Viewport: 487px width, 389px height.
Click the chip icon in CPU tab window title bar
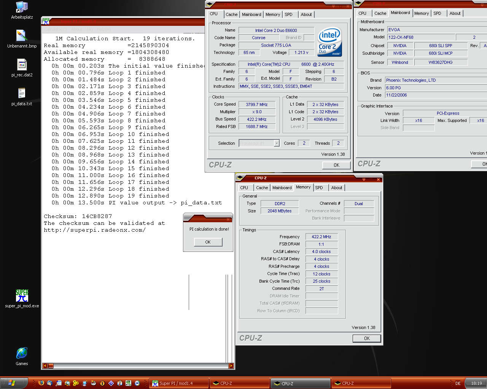point(209,4)
